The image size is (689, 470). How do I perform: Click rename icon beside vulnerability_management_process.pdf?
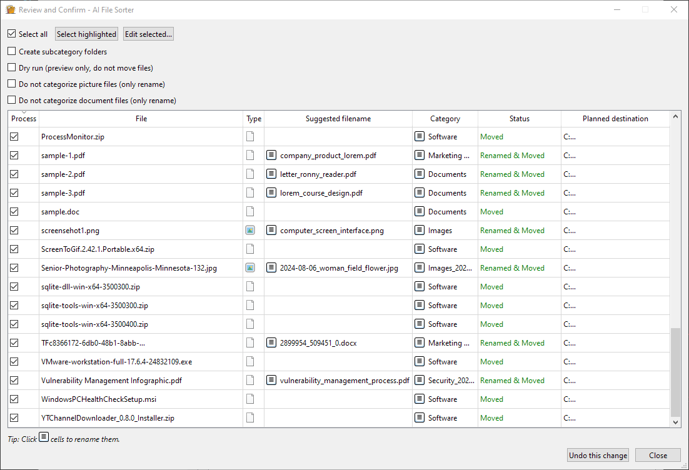click(x=271, y=381)
